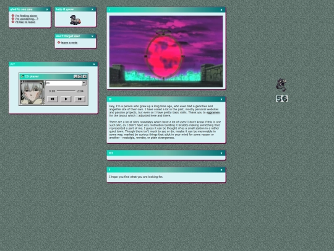Maximize the CD player widget
The width and height of the screenshot is (334, 251).
(x=80, y=76)
